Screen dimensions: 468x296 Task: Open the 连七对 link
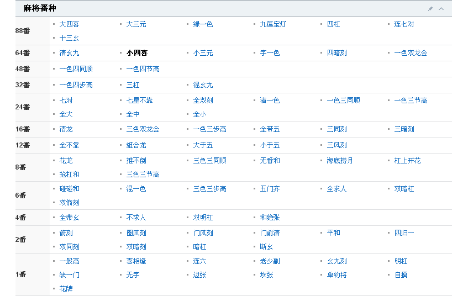(404, 24)
